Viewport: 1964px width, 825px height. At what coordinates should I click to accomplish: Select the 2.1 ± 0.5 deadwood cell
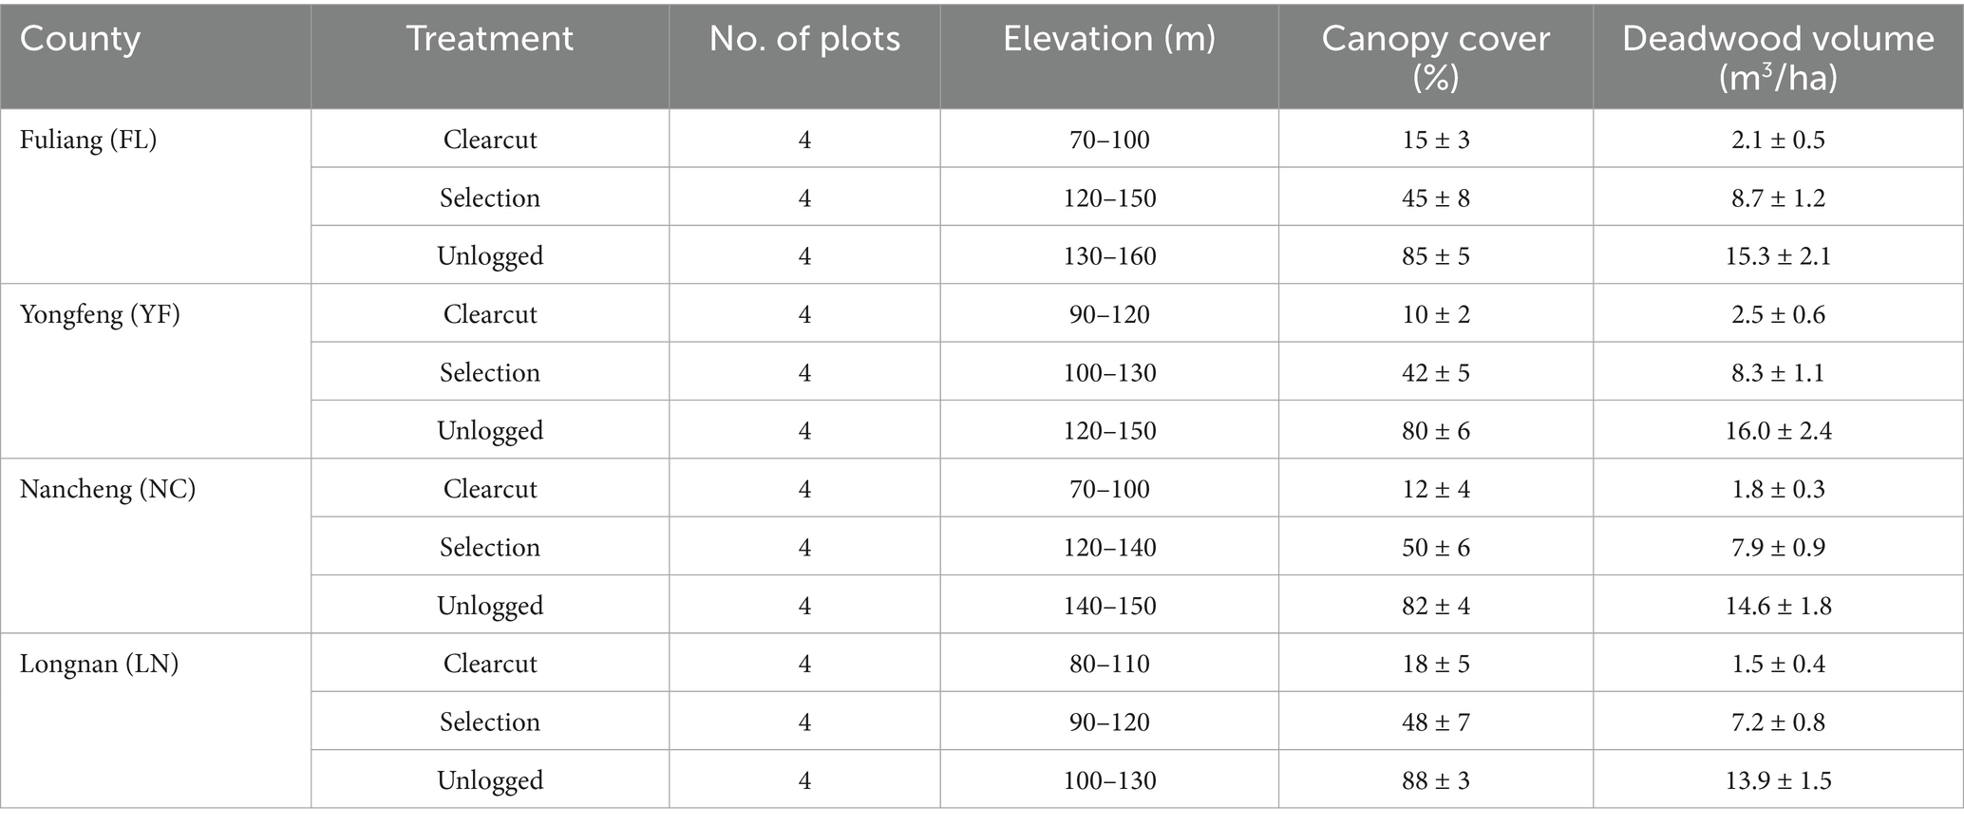point(1778,140)
